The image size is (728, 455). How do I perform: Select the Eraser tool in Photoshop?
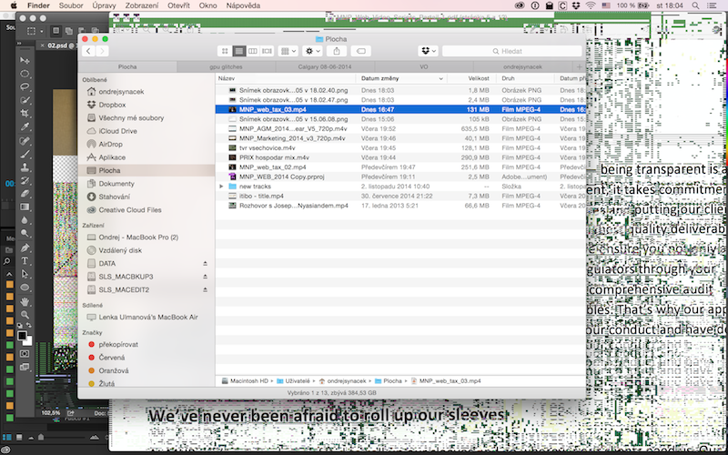coord(25,194)
